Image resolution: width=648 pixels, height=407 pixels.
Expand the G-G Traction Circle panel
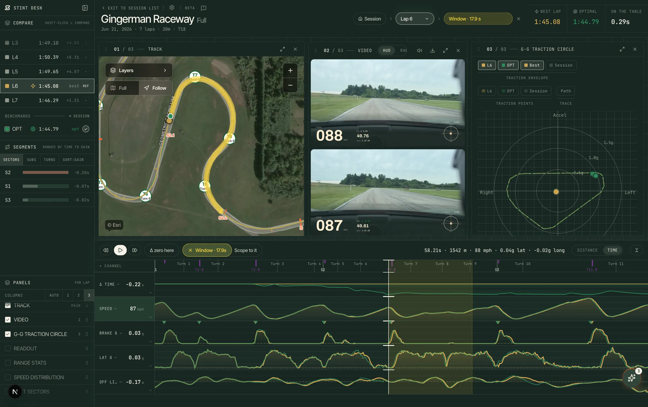click(622, 49)
